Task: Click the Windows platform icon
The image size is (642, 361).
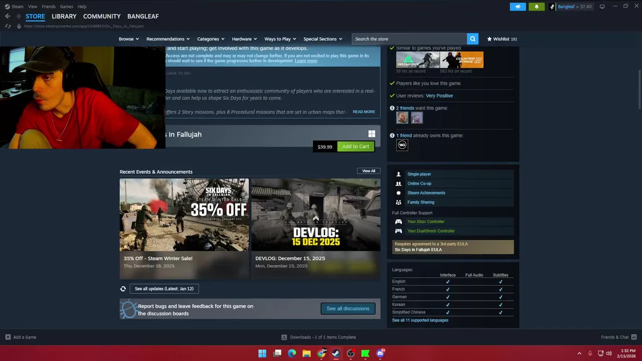Action: pyautogui.click(x=372, y=134)
